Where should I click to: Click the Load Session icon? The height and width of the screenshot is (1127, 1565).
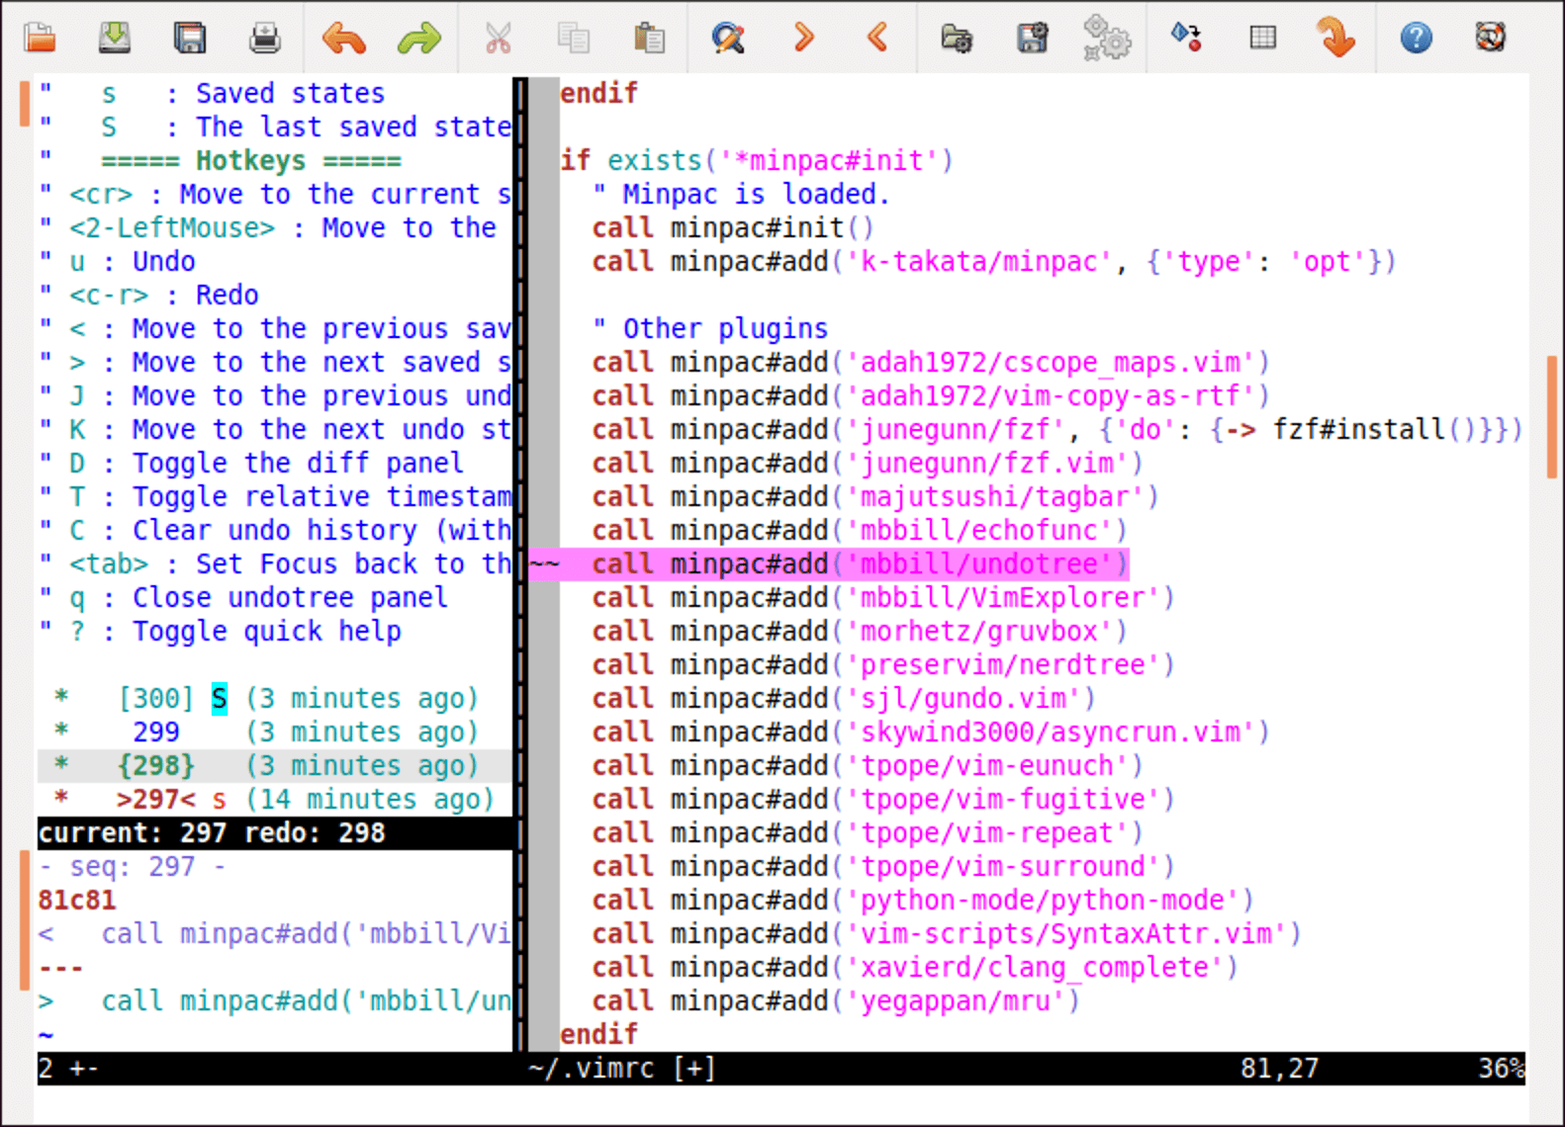(957, 39)
